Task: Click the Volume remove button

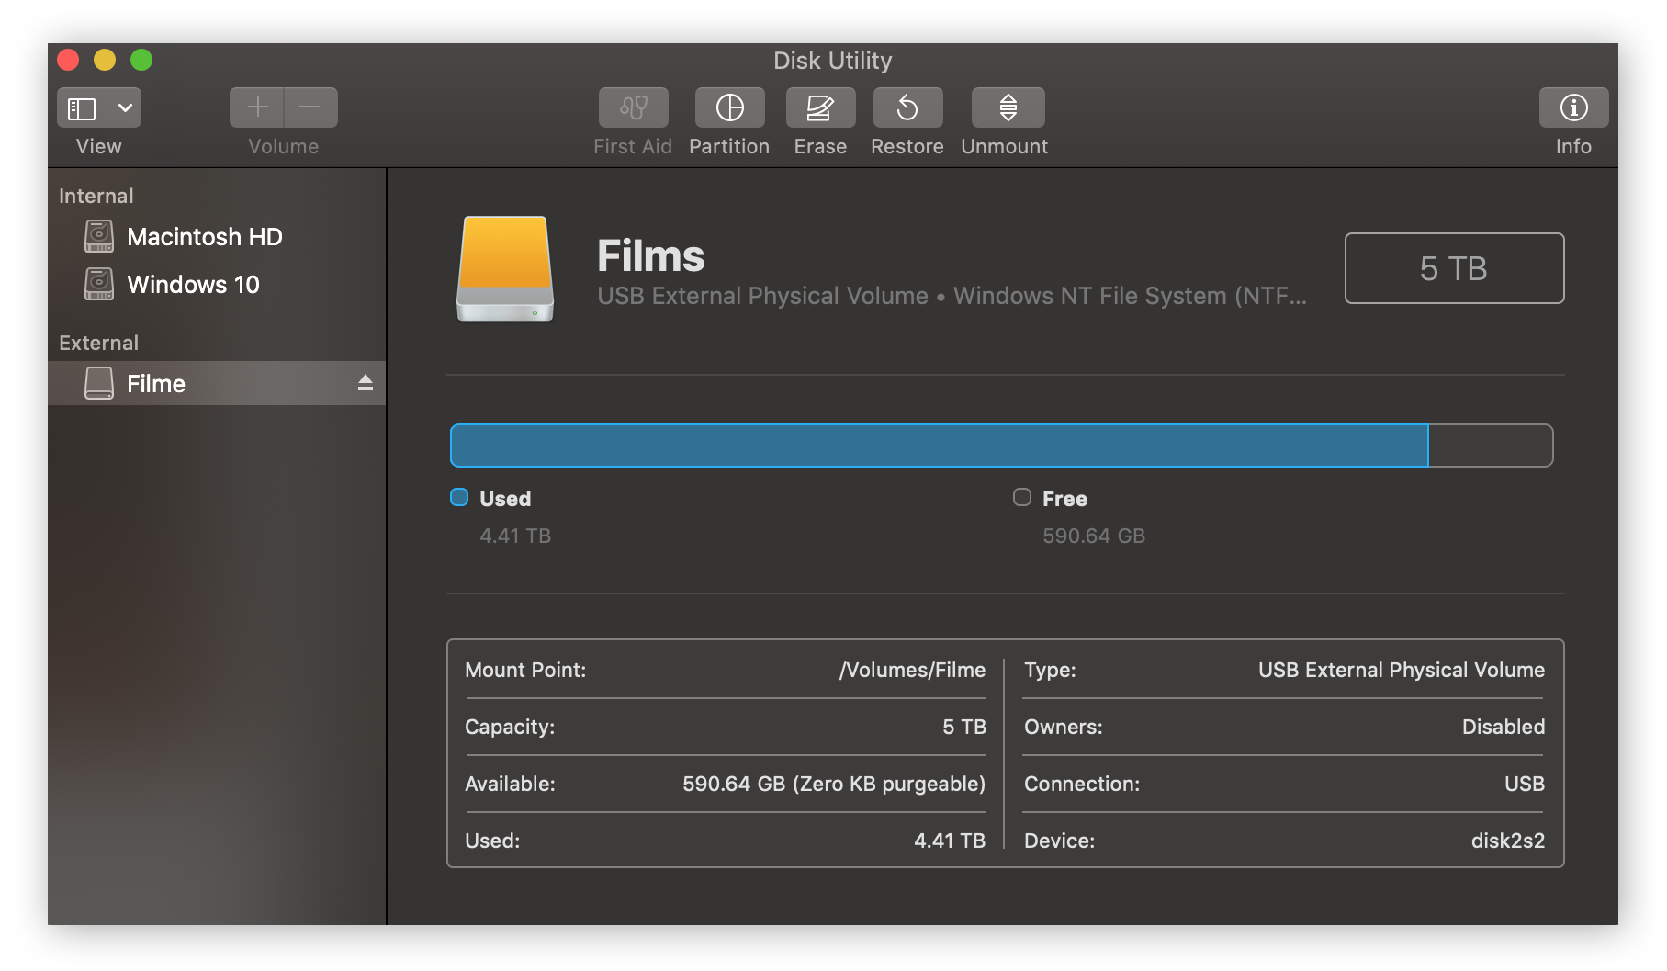Action: tap(311, 107)
